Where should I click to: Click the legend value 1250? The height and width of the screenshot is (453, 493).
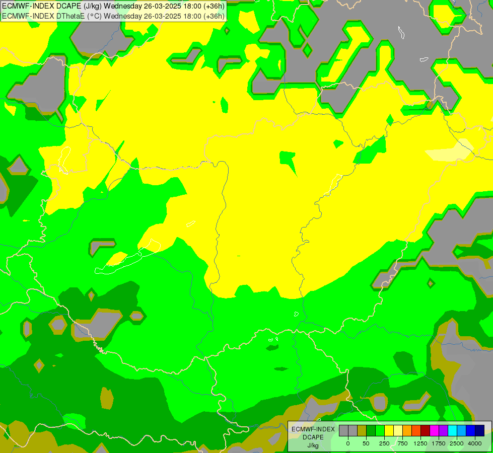(x=420, y=443)
